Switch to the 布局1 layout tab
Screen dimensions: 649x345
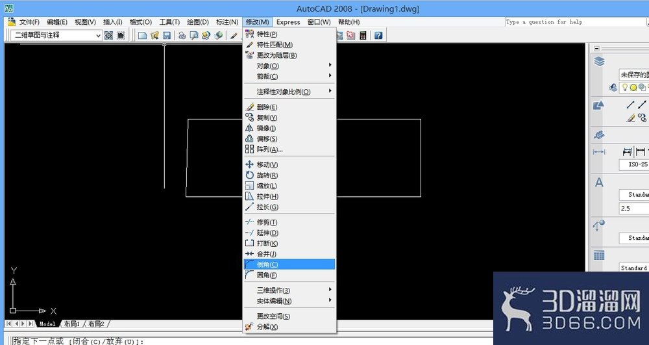pos(72,324)
